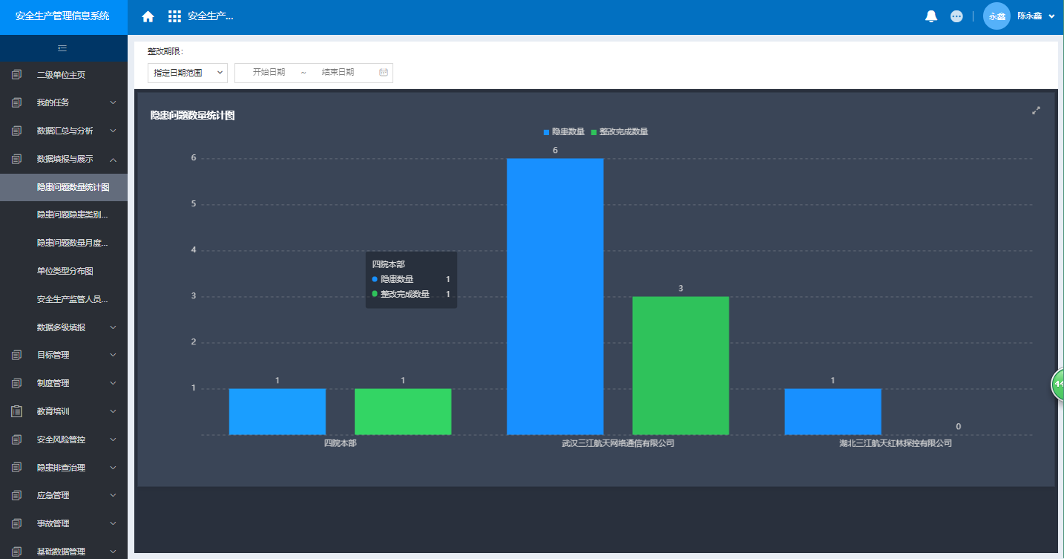This screenshot has width=1064, height=559.
Task: Open 隐患问题隐患类别... menu item
Action: pos(64,215)
